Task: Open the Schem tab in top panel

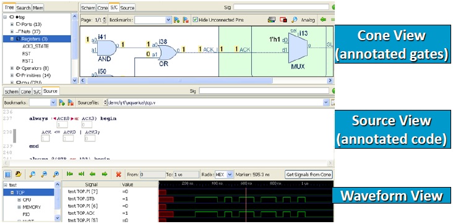Action: (x=88, y=8)
